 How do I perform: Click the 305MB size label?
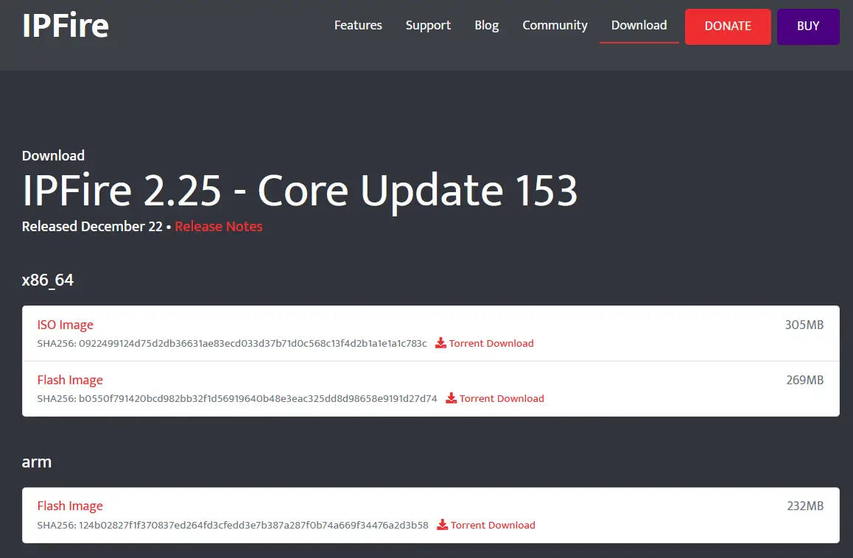point(804,325)
